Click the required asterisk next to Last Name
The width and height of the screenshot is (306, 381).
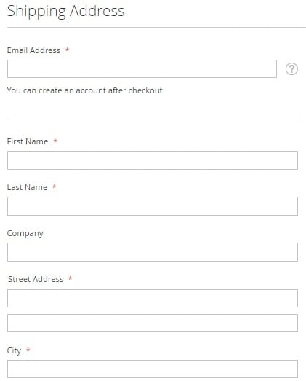pyautogui.click(x=55, y=186)
